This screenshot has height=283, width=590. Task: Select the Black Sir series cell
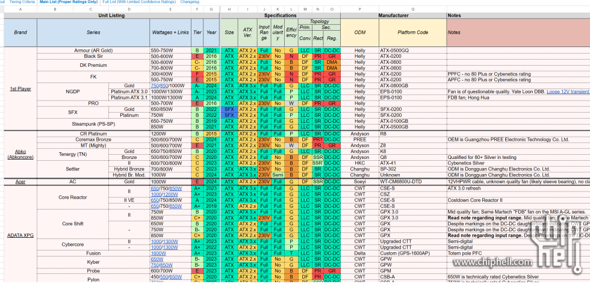point(93,56)
